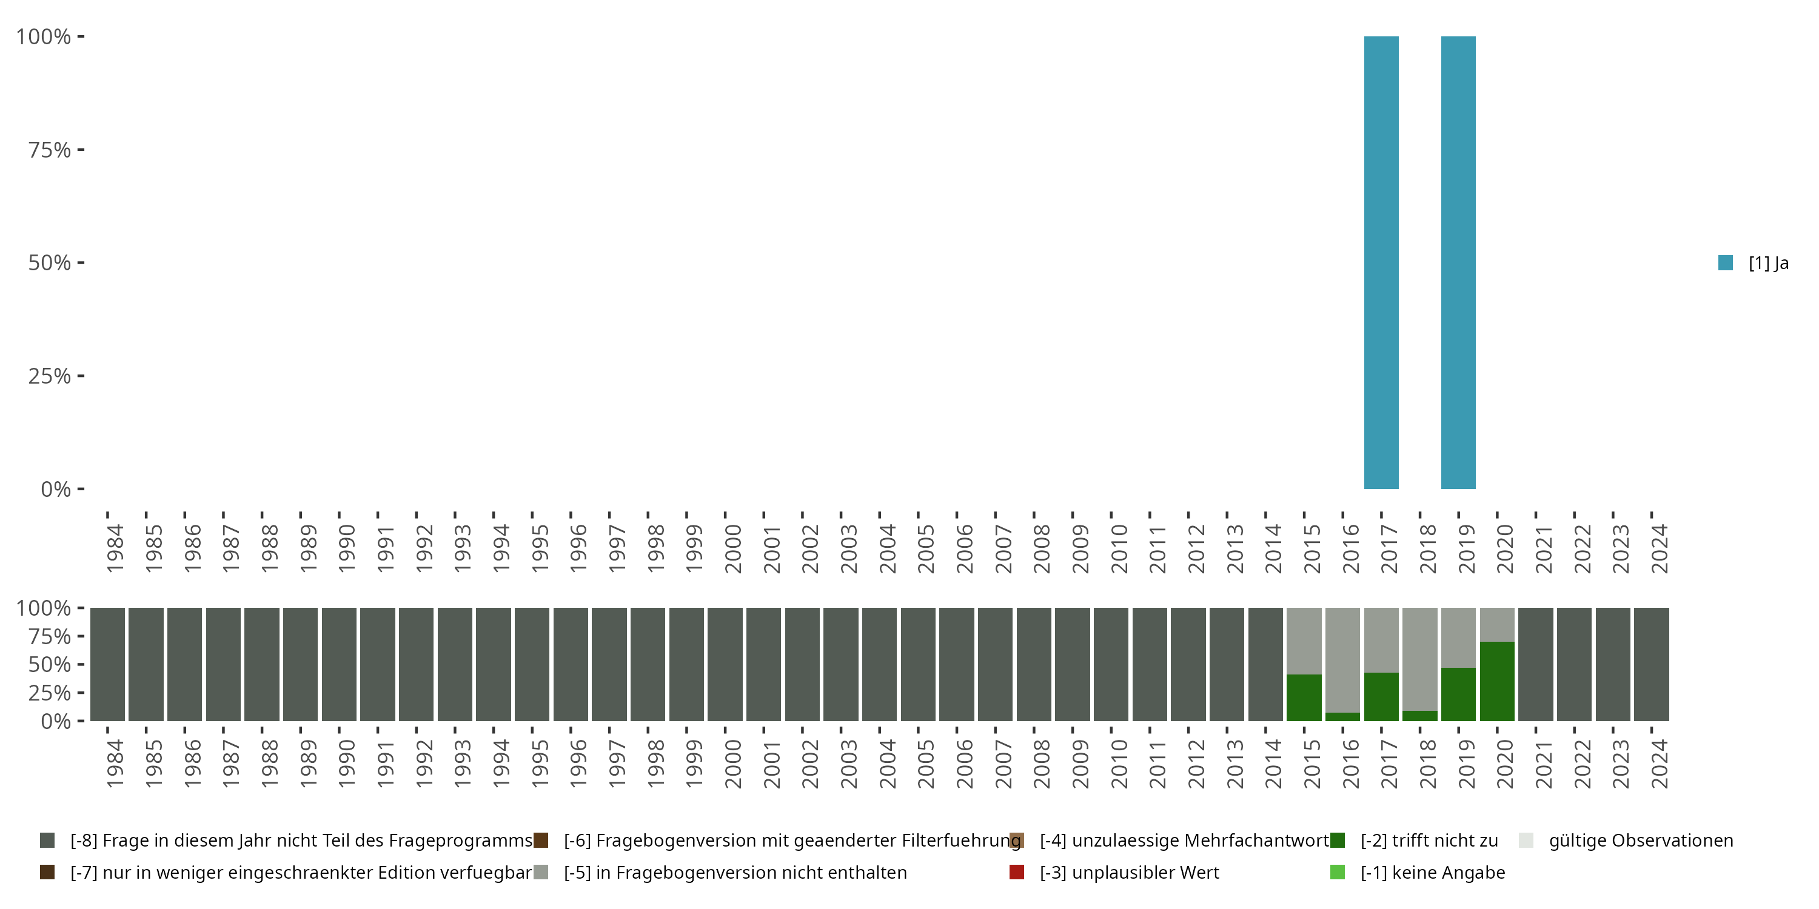Click the red [-3] unplausibler Wert swatch
The width and height of the screenshot is (1819, 909).
pos(1017,871)
